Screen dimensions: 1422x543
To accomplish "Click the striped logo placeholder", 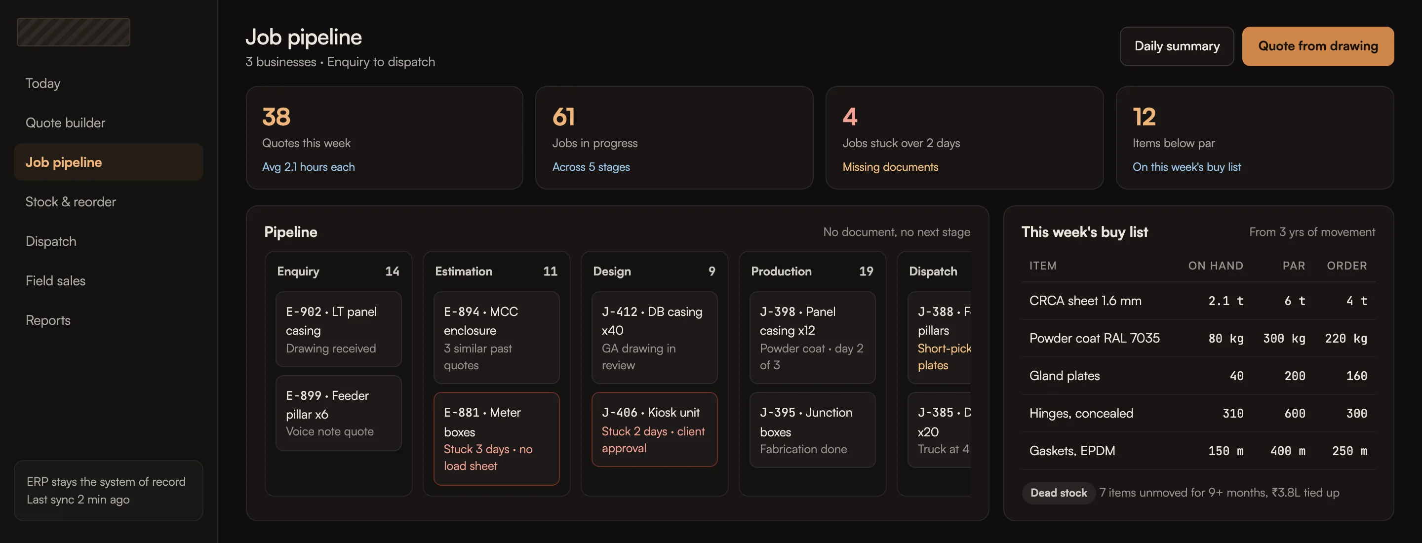I will [x=74, y=32].
